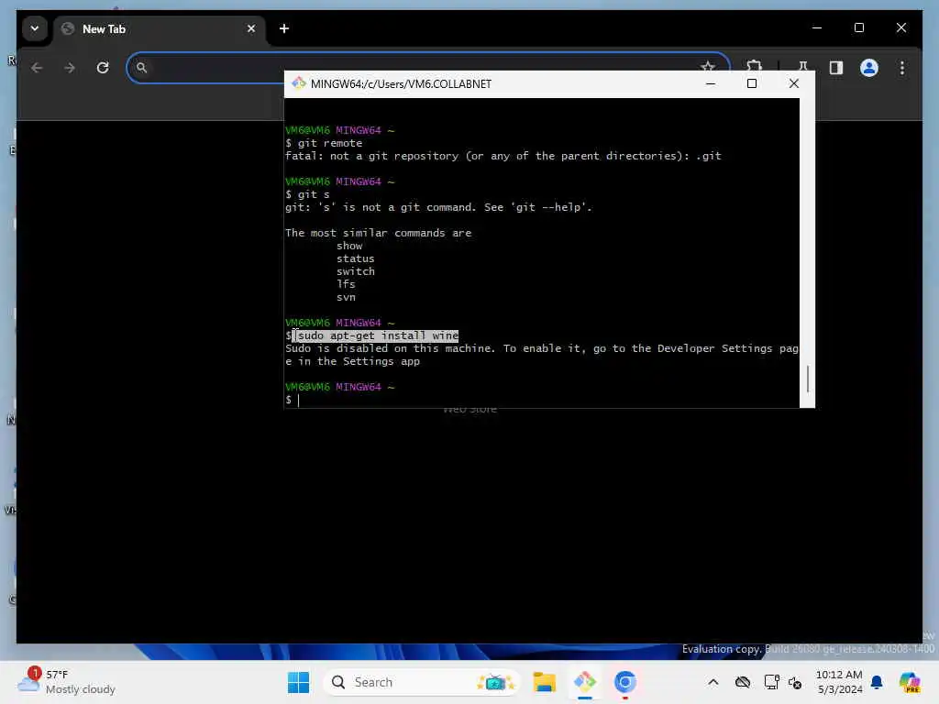Open File Explorer from taskbar
Viewport: 939px width, 704px height.
click(x=545, y=682)
